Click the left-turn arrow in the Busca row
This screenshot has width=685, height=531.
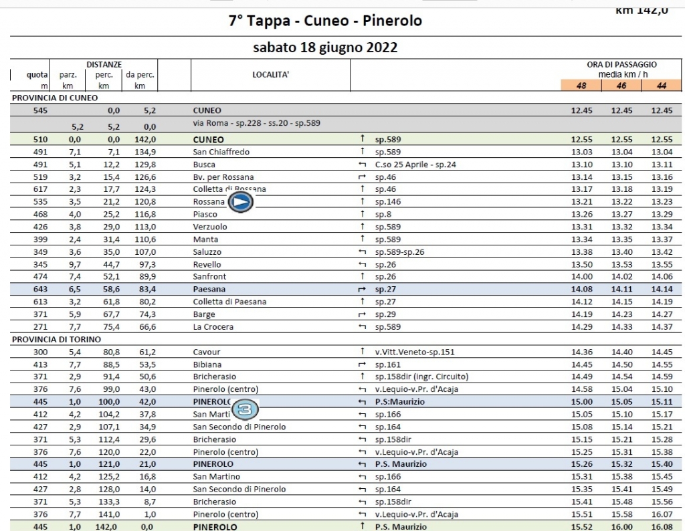pos(362,165)
